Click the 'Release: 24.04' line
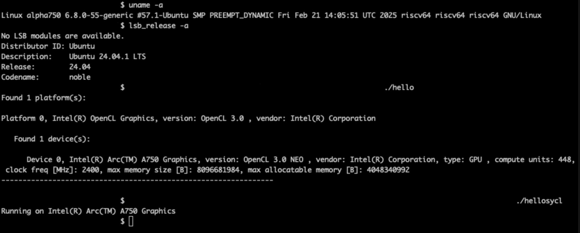This screenshot has height=233, width=580. [46, 67]
